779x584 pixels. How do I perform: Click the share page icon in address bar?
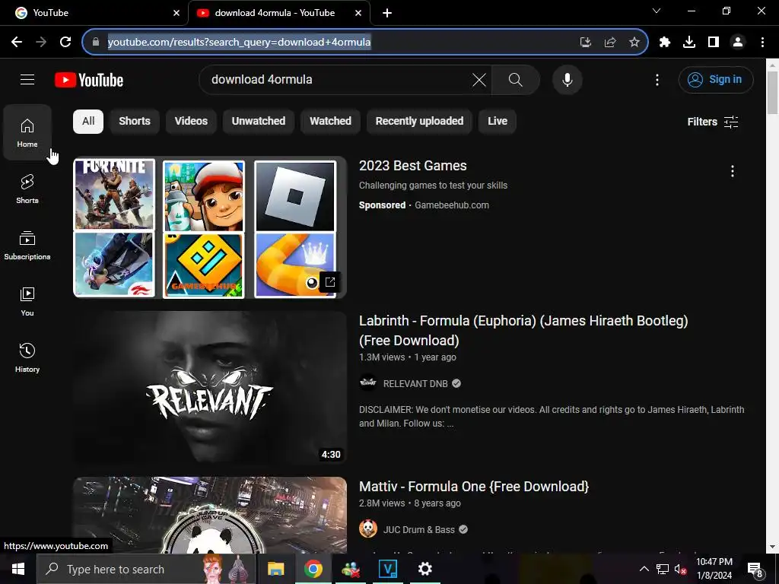coord(610,43)
